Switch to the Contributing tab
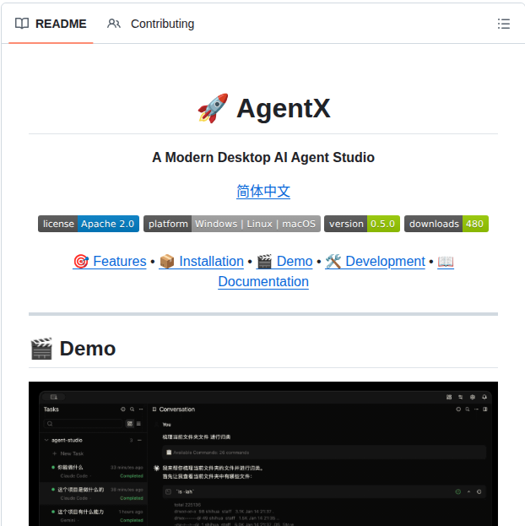The height and width of the screenshot is (526, 525). pos(150,24)
